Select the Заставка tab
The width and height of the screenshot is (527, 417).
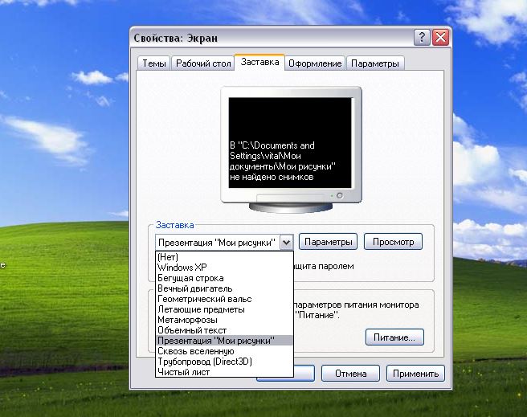(259, 62)
